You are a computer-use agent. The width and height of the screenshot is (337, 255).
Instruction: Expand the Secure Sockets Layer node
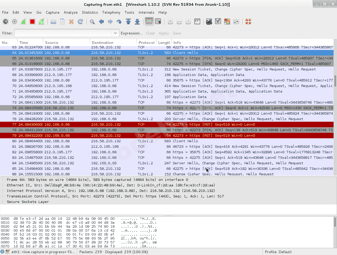point(3,202)
